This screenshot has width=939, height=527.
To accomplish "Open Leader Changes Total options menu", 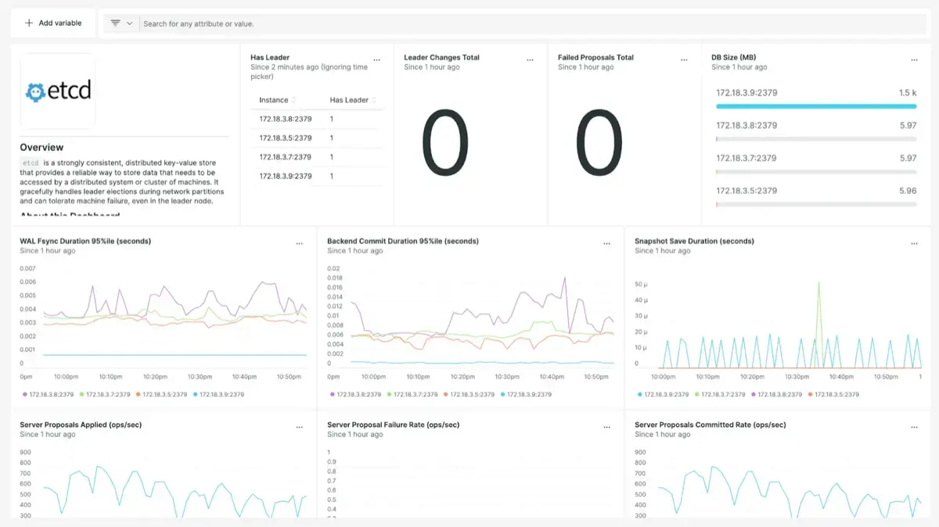I will click(x=531, y=60).
